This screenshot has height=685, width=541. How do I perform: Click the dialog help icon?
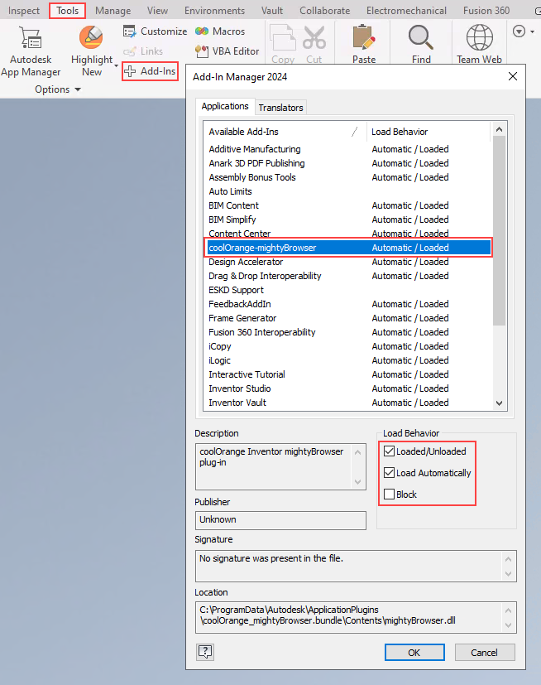pos(205,652)
